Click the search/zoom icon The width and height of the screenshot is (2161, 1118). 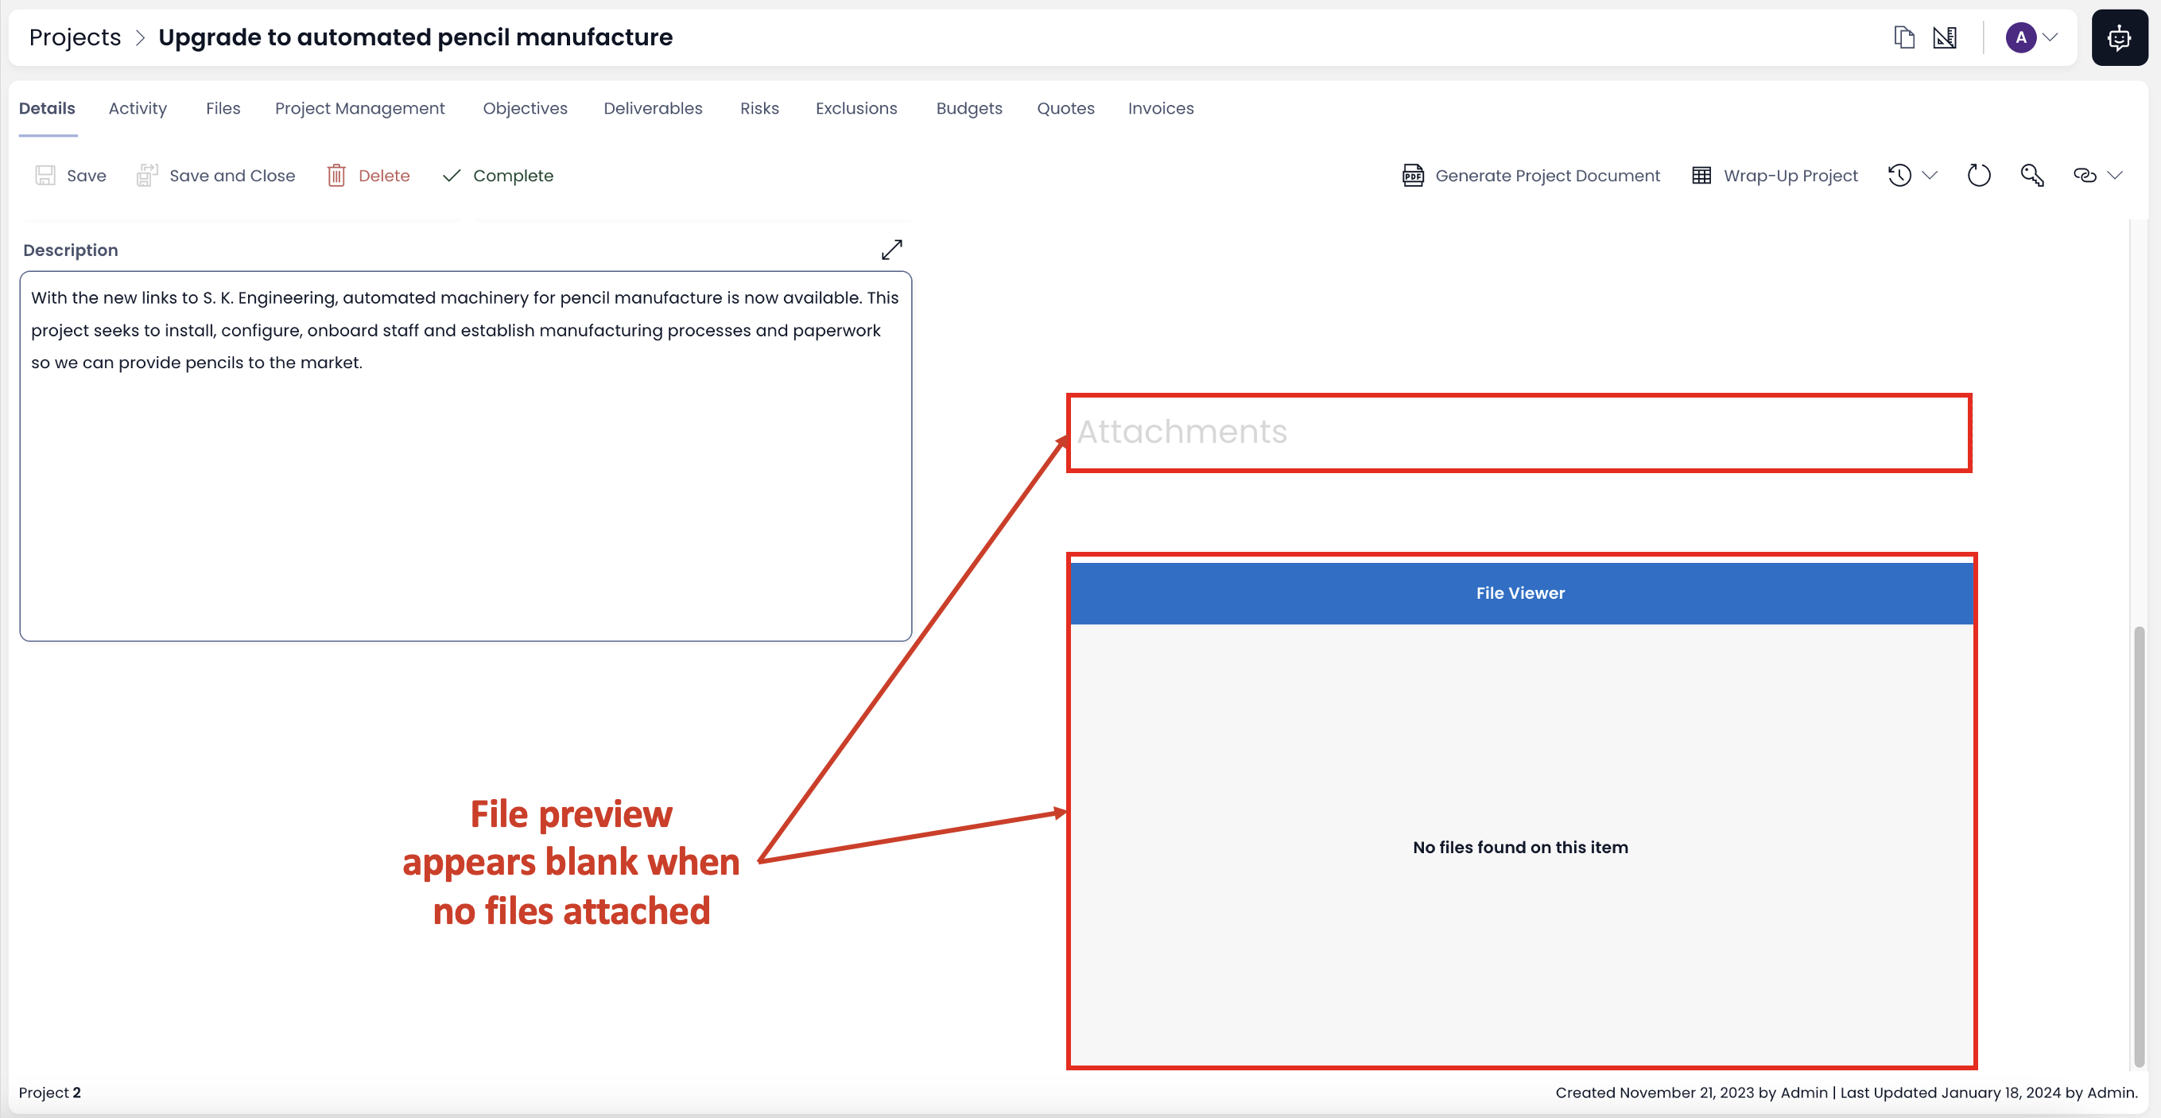point(2031,173)
